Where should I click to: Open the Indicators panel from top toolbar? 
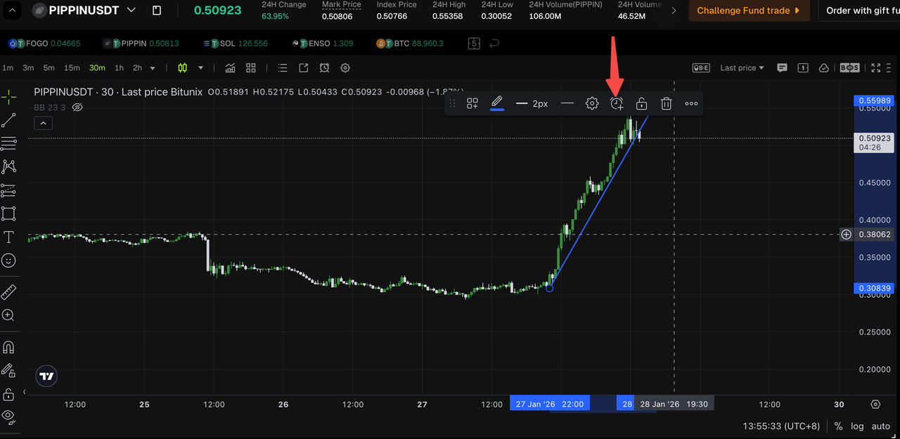click(230, 67)
